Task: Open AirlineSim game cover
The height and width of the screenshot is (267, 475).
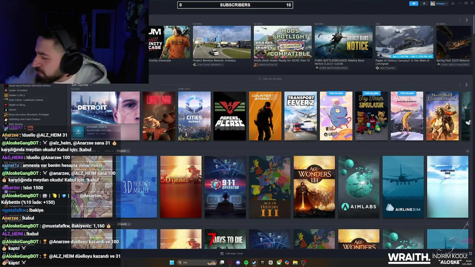Action: tap(403, 187)
